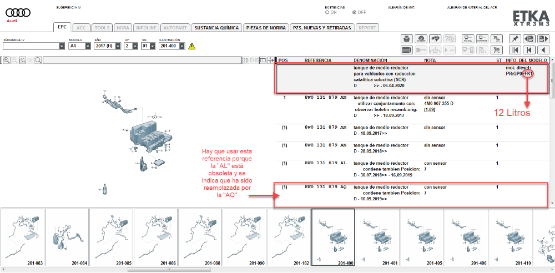Viewport: 555px width, 273px height.
Task: Toggle the split panel layout icon
Action: (263, 60)
